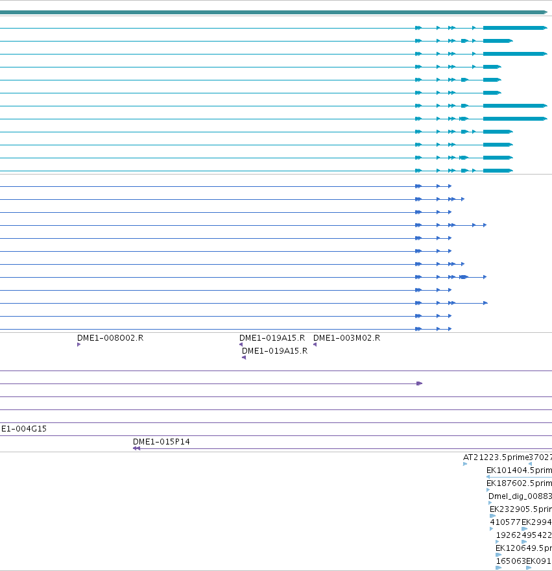Click the DME1-008O02.R feature label
This screenshot has height=571, width=552.
click(x=110, y=338)
